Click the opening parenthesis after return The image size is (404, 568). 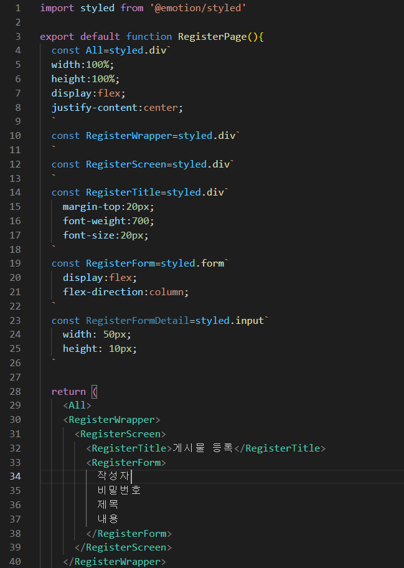pos(95,392)
